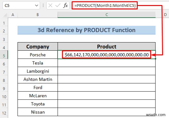Click the empty Product cell for McLaren

click(107, 96)
